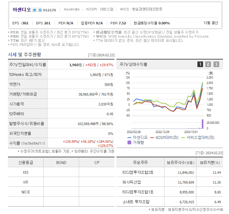Image resolution: width=229 pixels, height=214 pixels.
Task: Click WICS : 방송과엔터테인먼트 classification
Action: 141,9
